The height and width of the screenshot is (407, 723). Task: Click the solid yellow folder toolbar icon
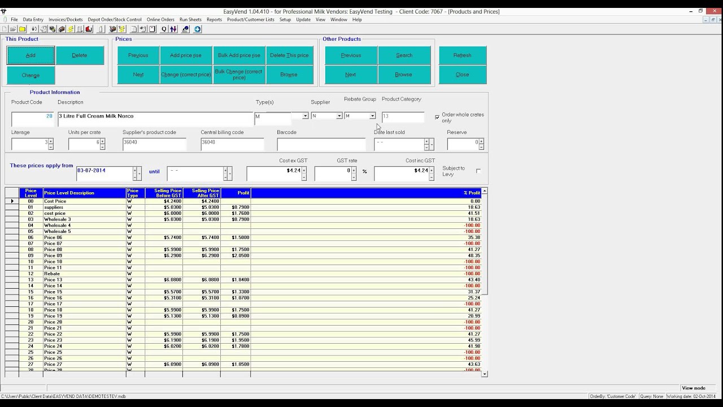click(x=23, y=29)
